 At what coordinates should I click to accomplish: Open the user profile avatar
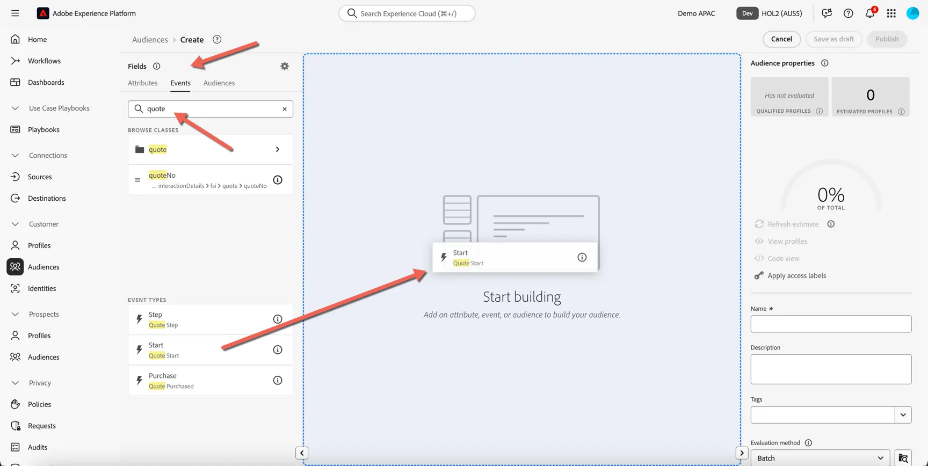coord(913,13)
